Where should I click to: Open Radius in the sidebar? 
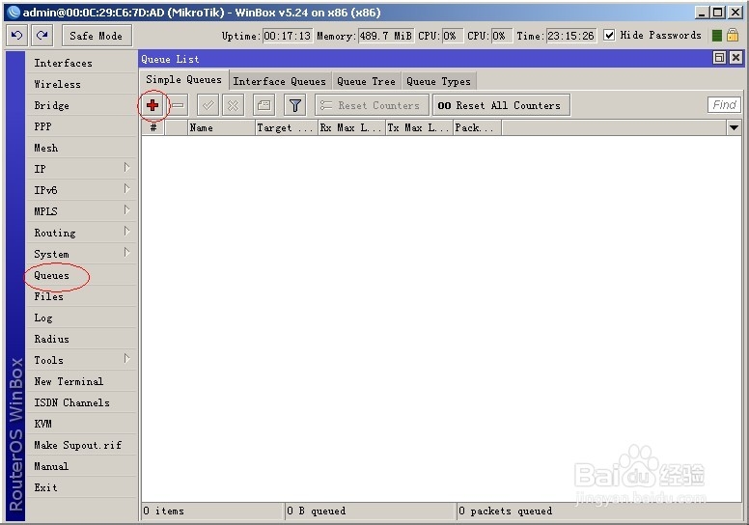[81, 339]
